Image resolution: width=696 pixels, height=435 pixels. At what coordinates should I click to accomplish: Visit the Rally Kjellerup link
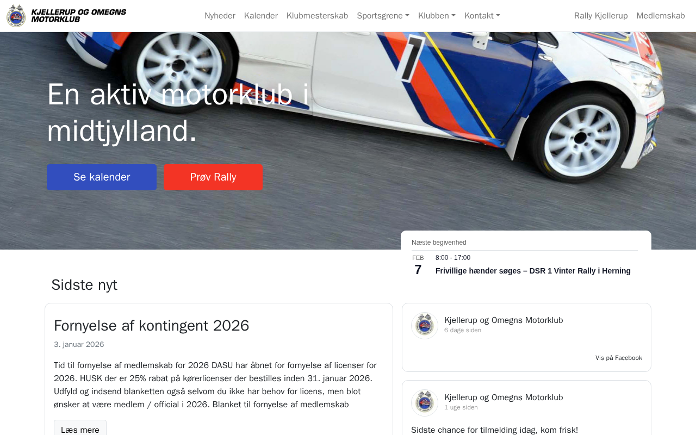pyautogui.click(x=601, y=16)
